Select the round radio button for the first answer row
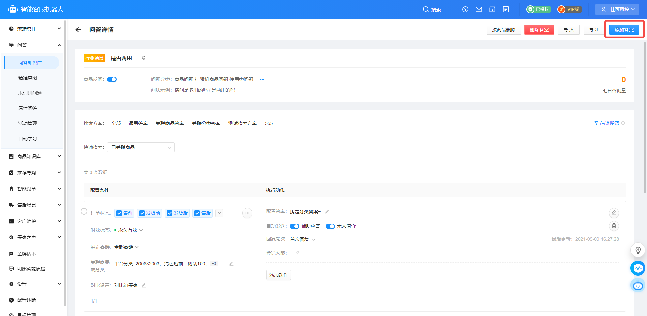 click(84, 211)
